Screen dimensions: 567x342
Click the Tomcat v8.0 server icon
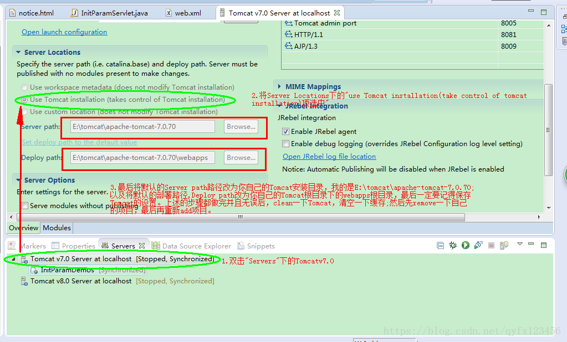pyautogui.click(x=24, y=281)
